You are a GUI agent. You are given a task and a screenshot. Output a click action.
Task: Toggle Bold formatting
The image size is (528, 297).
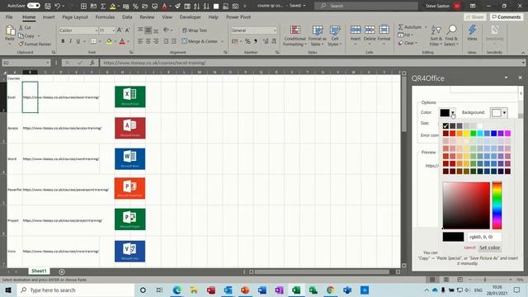click(63, 41)
